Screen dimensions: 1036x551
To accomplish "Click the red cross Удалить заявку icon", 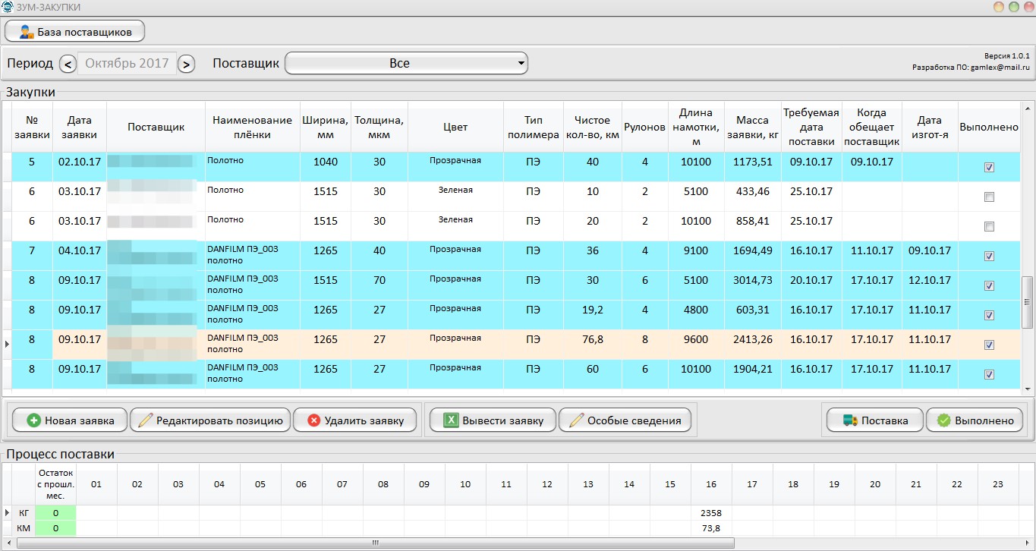I will 314,420.
